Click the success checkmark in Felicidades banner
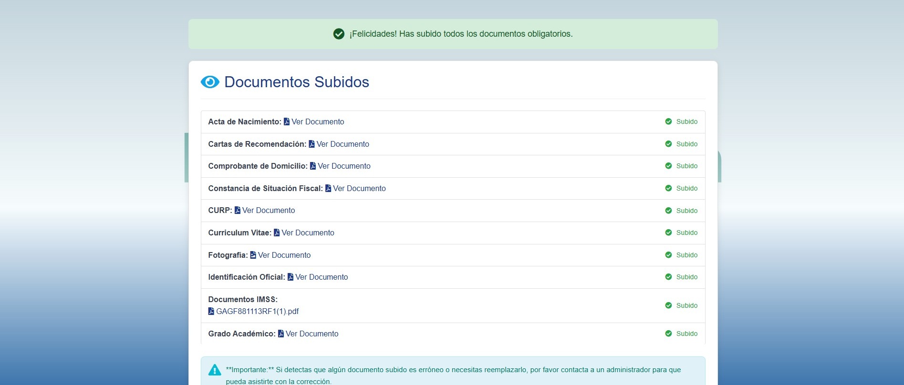Viewport: 904px width, 385px height. (x=339, y=34)
